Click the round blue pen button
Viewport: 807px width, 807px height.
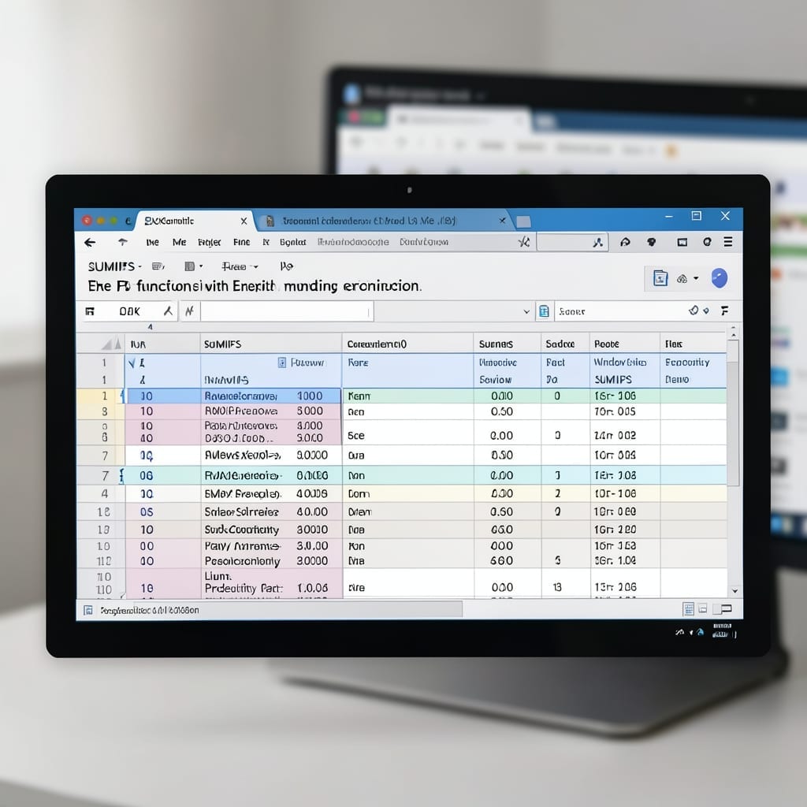[x=719, y=278]
